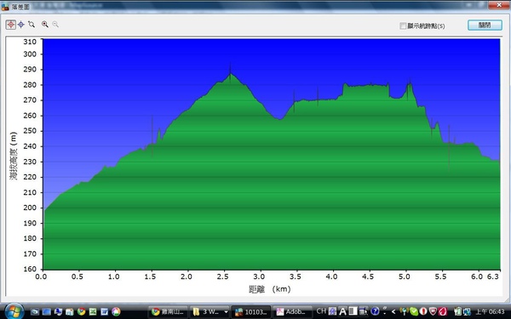Click the profile window title bar icon
511x319 pixels.
tap(5, 6)
